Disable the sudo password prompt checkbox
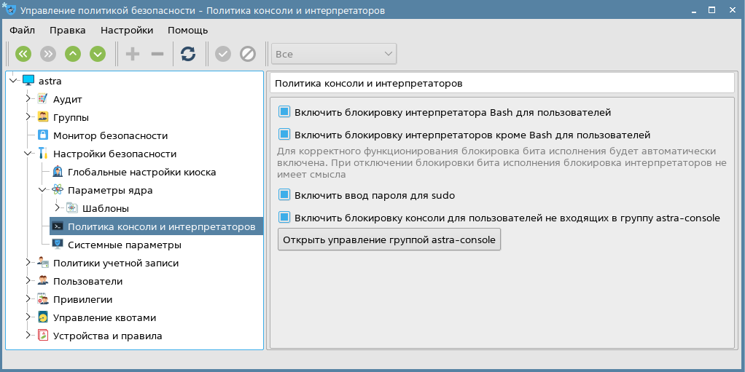This screenshot has height=372, width=745. click(284, 195)
